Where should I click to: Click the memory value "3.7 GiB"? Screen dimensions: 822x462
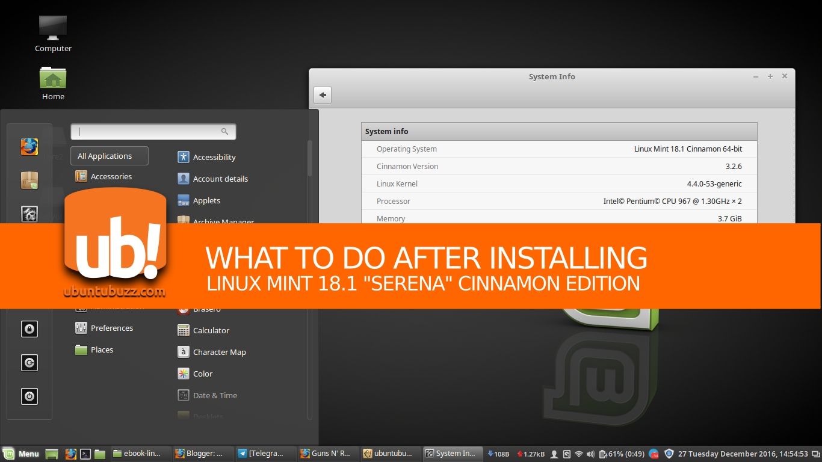coord(730,219)
